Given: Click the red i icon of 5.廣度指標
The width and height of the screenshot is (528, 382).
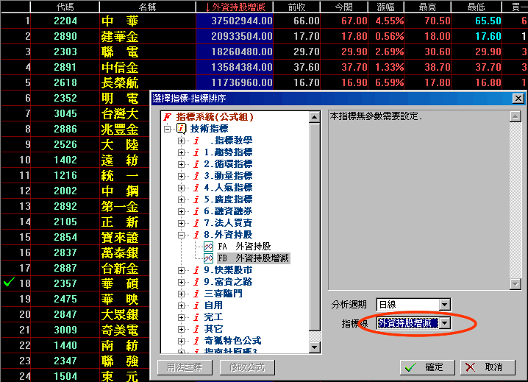Looking at the screenshot, I should pos(196,199).
